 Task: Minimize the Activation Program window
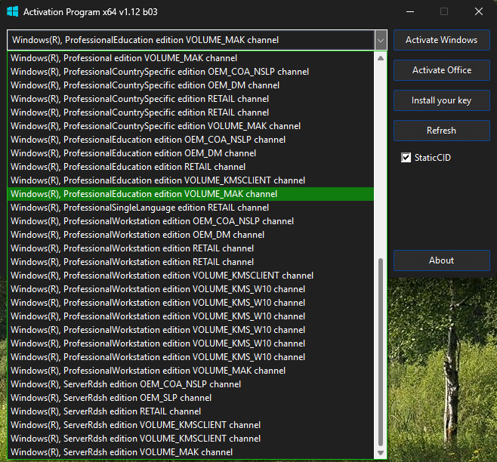tap(410, 12)
